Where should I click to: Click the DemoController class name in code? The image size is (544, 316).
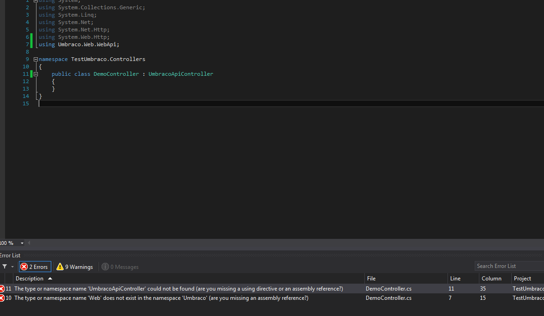(116, 74)
